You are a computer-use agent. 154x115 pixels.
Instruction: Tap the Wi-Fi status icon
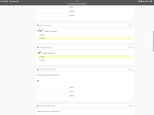click(139, 2)
